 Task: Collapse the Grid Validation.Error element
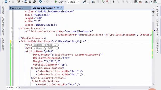point(12,42)
